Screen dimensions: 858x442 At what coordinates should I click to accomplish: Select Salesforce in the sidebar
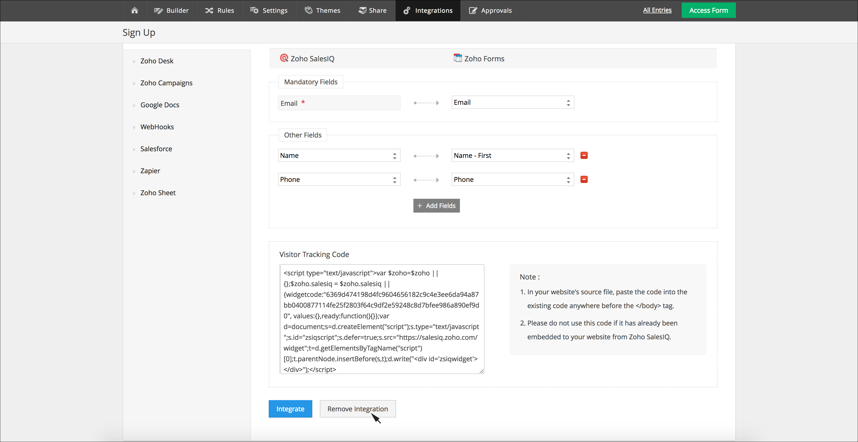pos(156,149)
